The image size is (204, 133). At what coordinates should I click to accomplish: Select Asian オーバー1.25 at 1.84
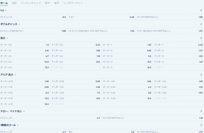tap(127, 81)
